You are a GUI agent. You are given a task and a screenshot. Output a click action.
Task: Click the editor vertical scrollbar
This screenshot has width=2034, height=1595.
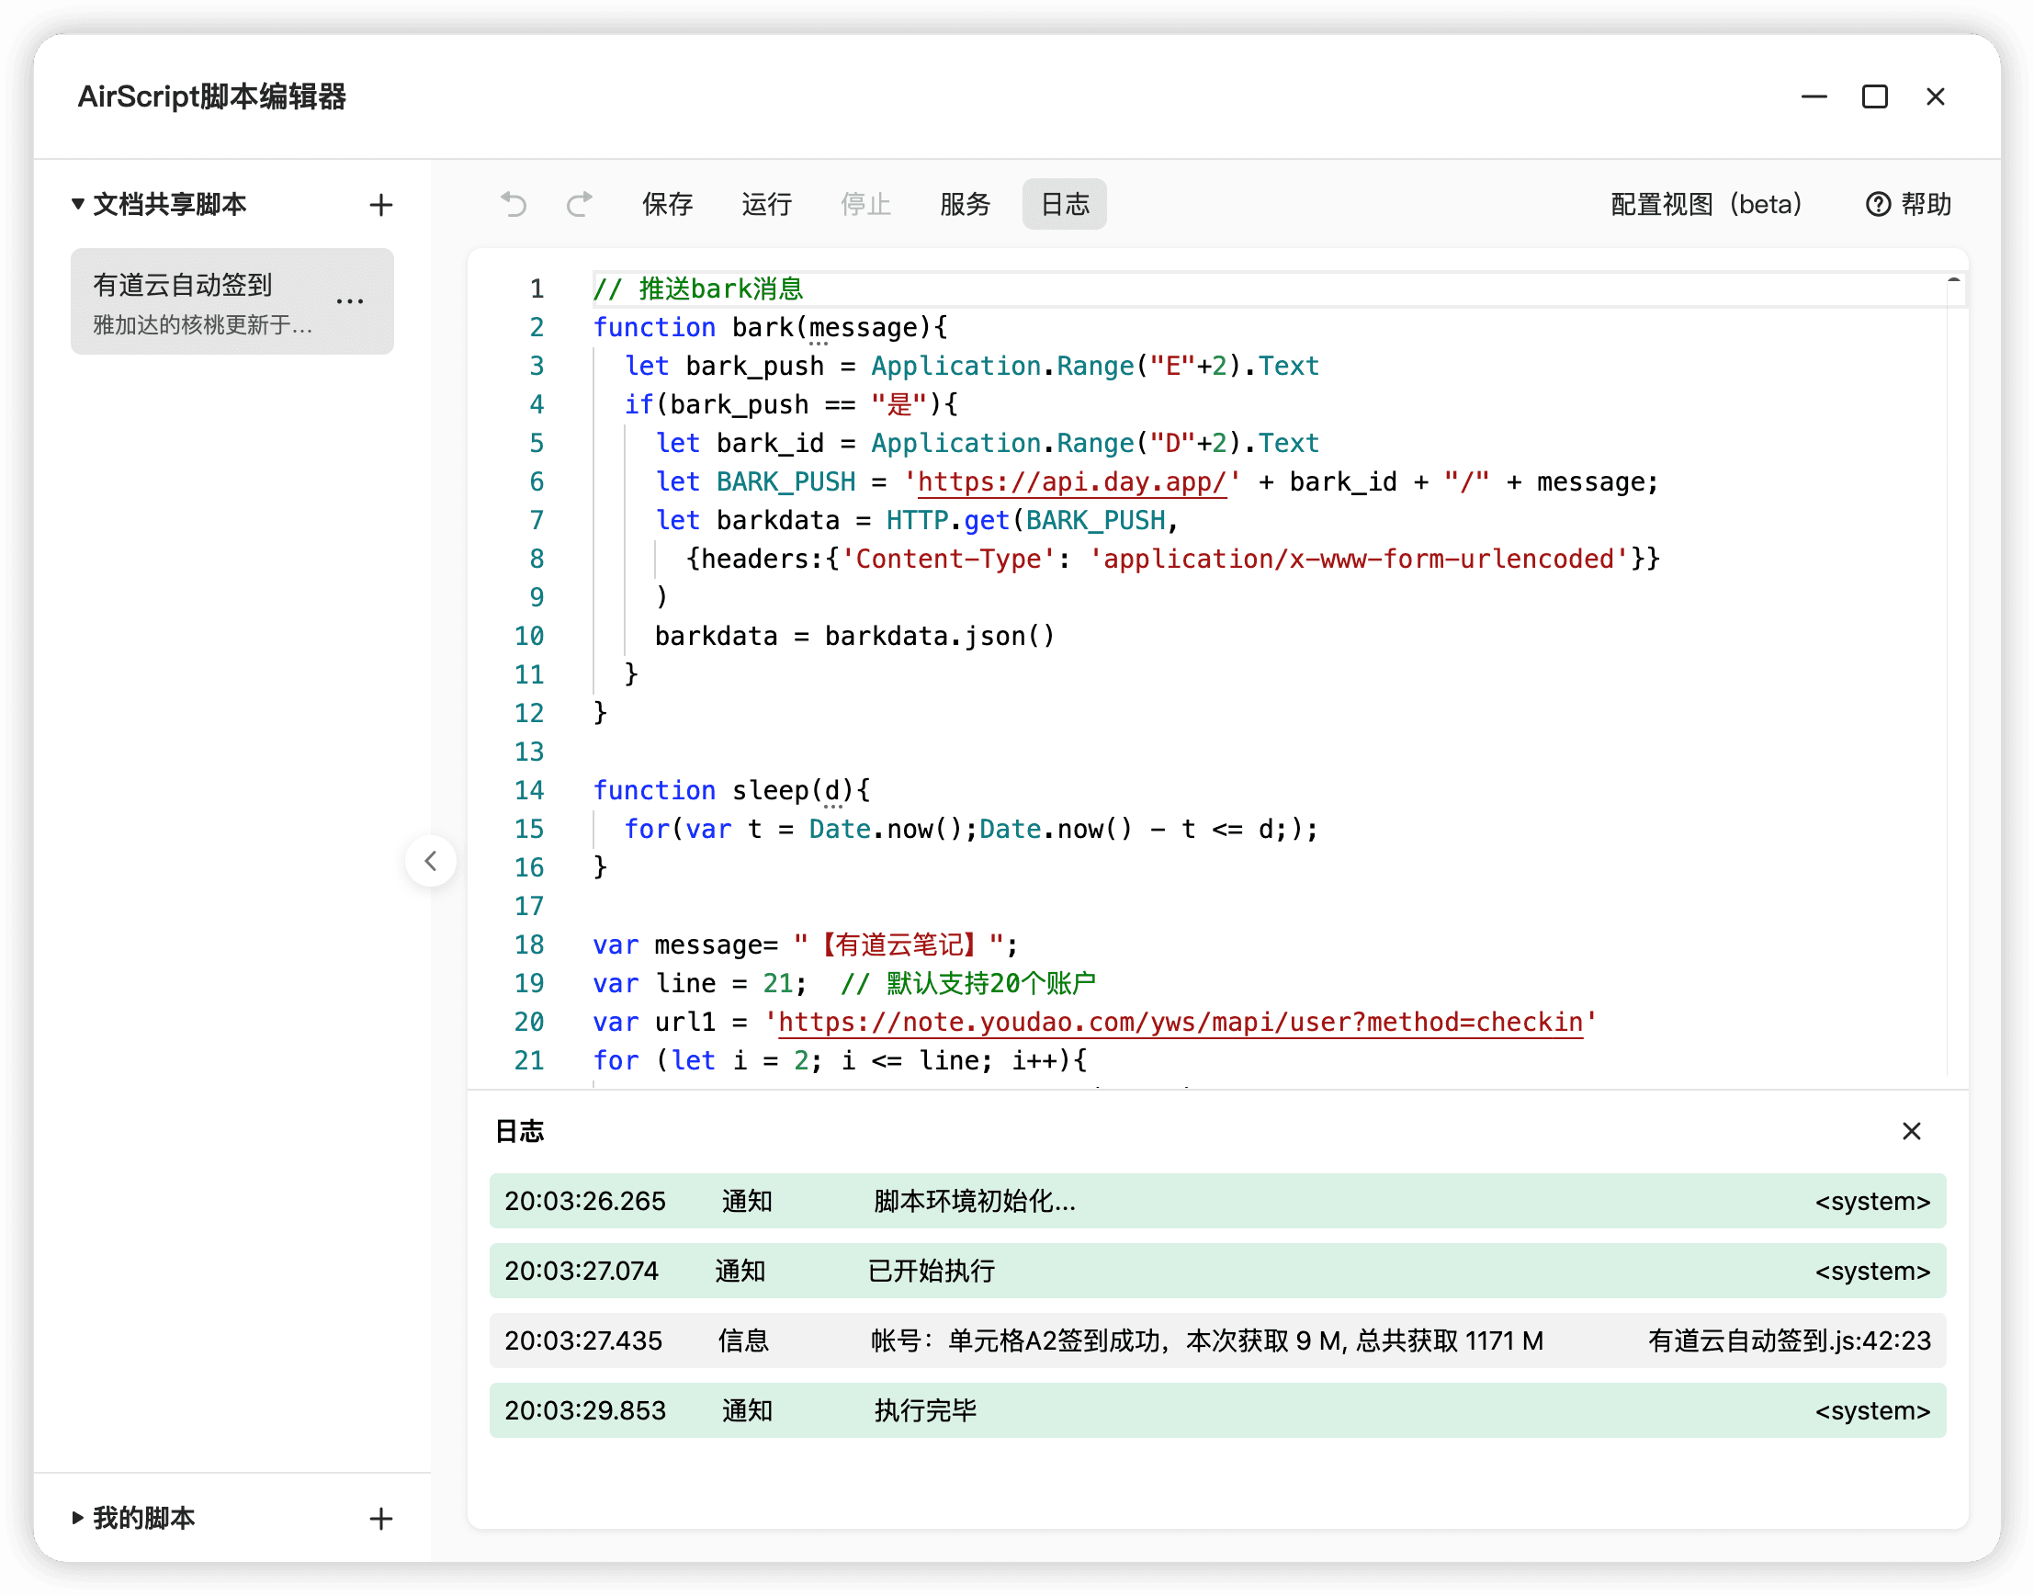[x=1955, y=653]
